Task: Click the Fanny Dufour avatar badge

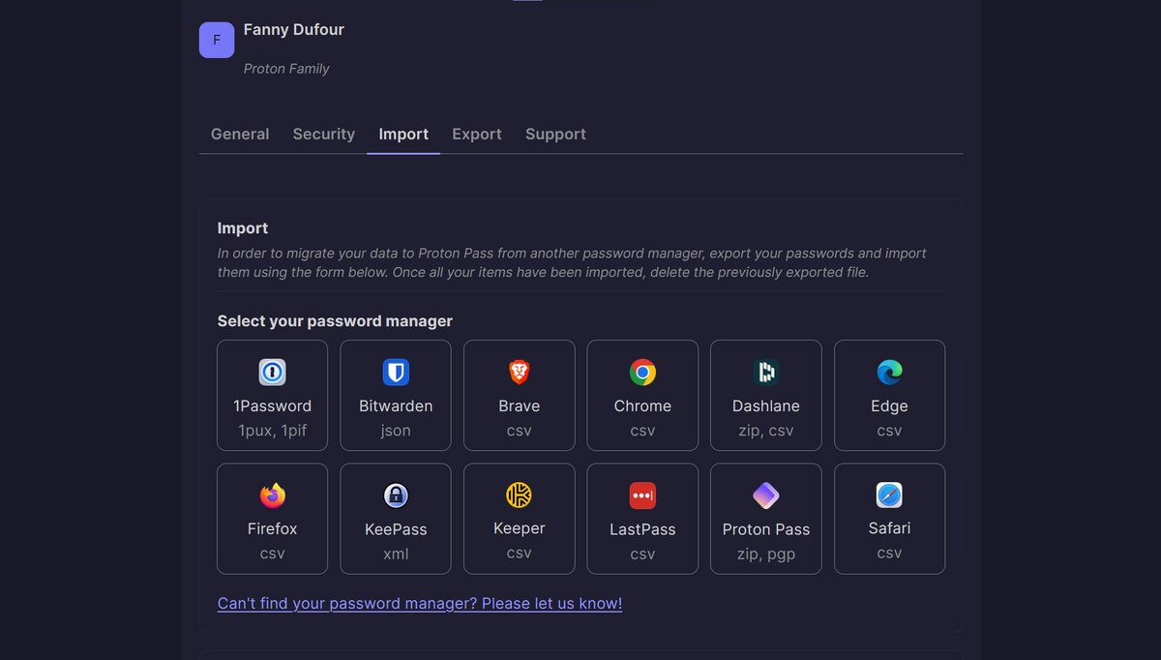Action: 217,40
